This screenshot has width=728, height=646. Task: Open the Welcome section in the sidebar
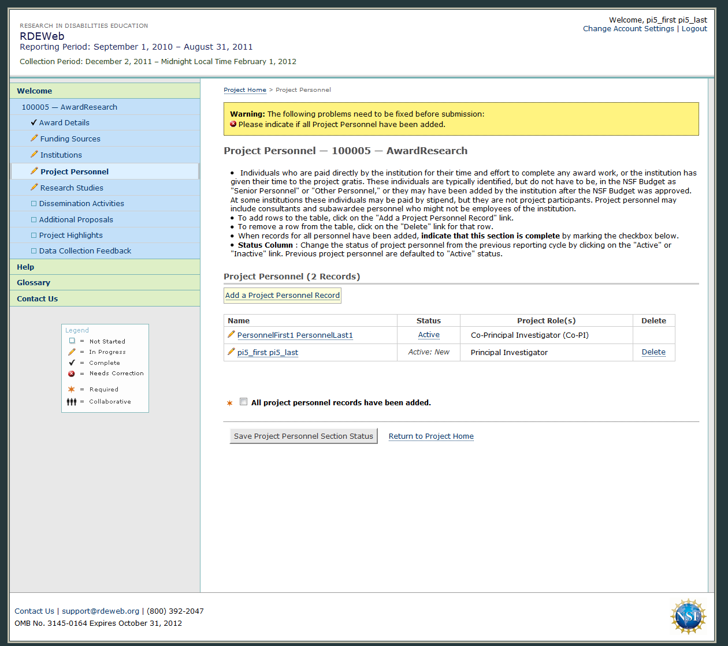click(35, 91)
